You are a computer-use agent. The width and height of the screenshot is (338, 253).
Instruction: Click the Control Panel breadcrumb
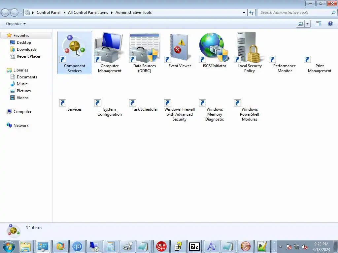click(49, 13)
